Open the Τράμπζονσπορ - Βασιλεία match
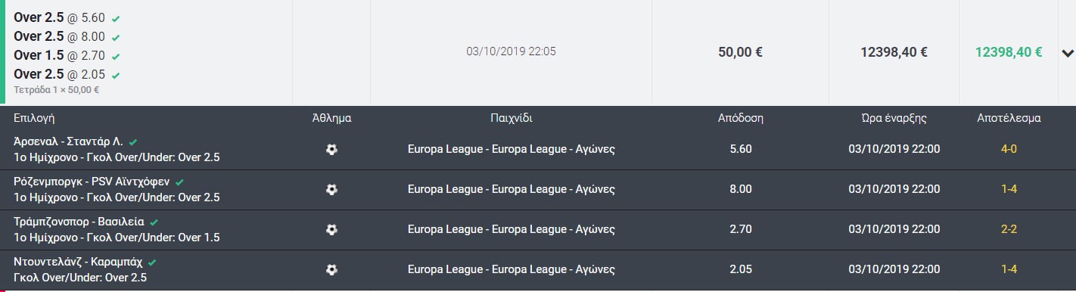This screenshot has width=1076, height=292. pyautogui.click(x=80, y=222)
